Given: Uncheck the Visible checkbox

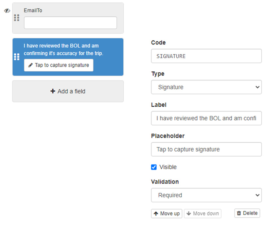Looking at the screenshot, I should (x=154, y=167).
